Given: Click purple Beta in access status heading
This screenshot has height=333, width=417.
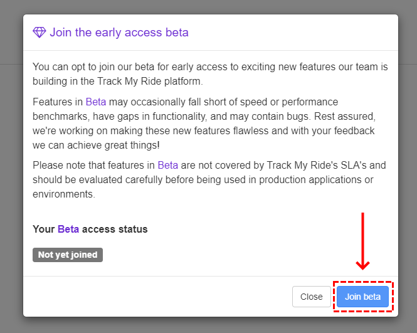Looking at the screenshot, I should coord(68,229).
